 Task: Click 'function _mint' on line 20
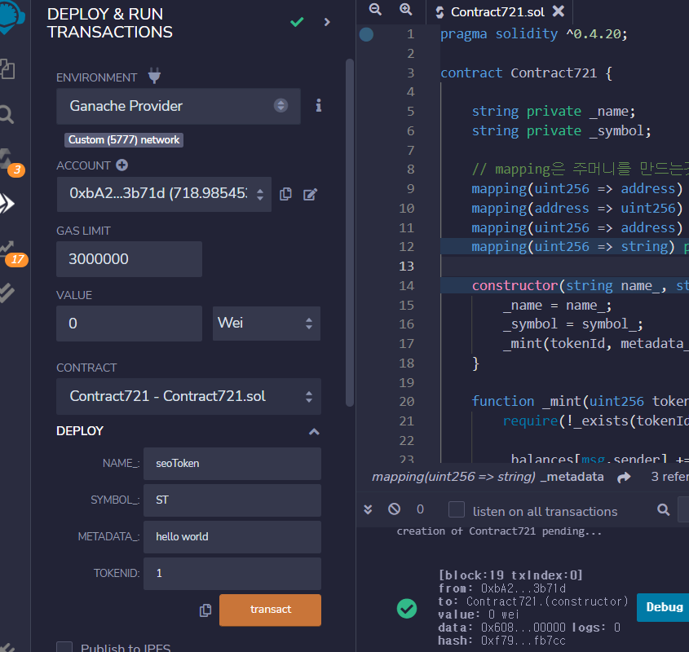[x=526, y=402]
